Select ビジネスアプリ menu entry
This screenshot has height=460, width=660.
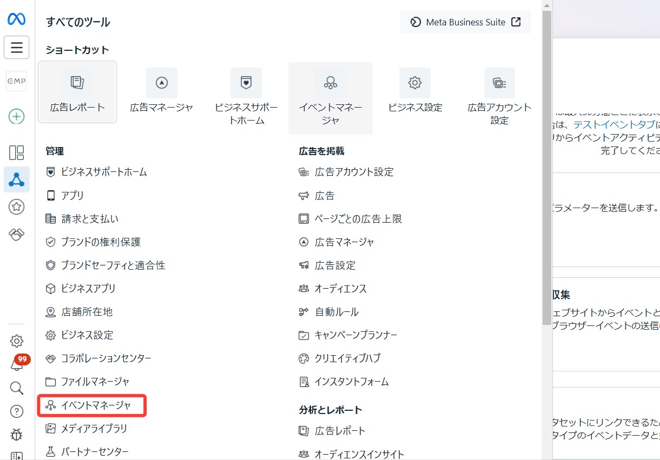[x=81, y=288]
